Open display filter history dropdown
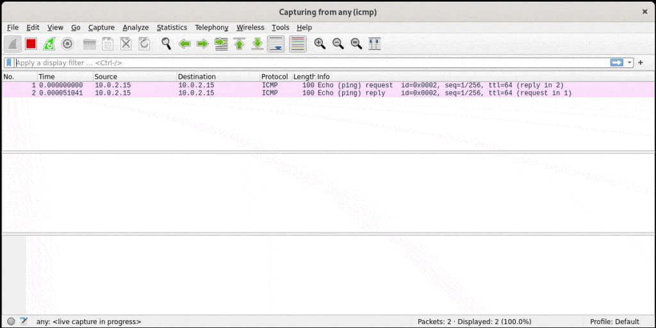This screenshot has height=328, width=656. pyautogui.click(x=629, y=63)
